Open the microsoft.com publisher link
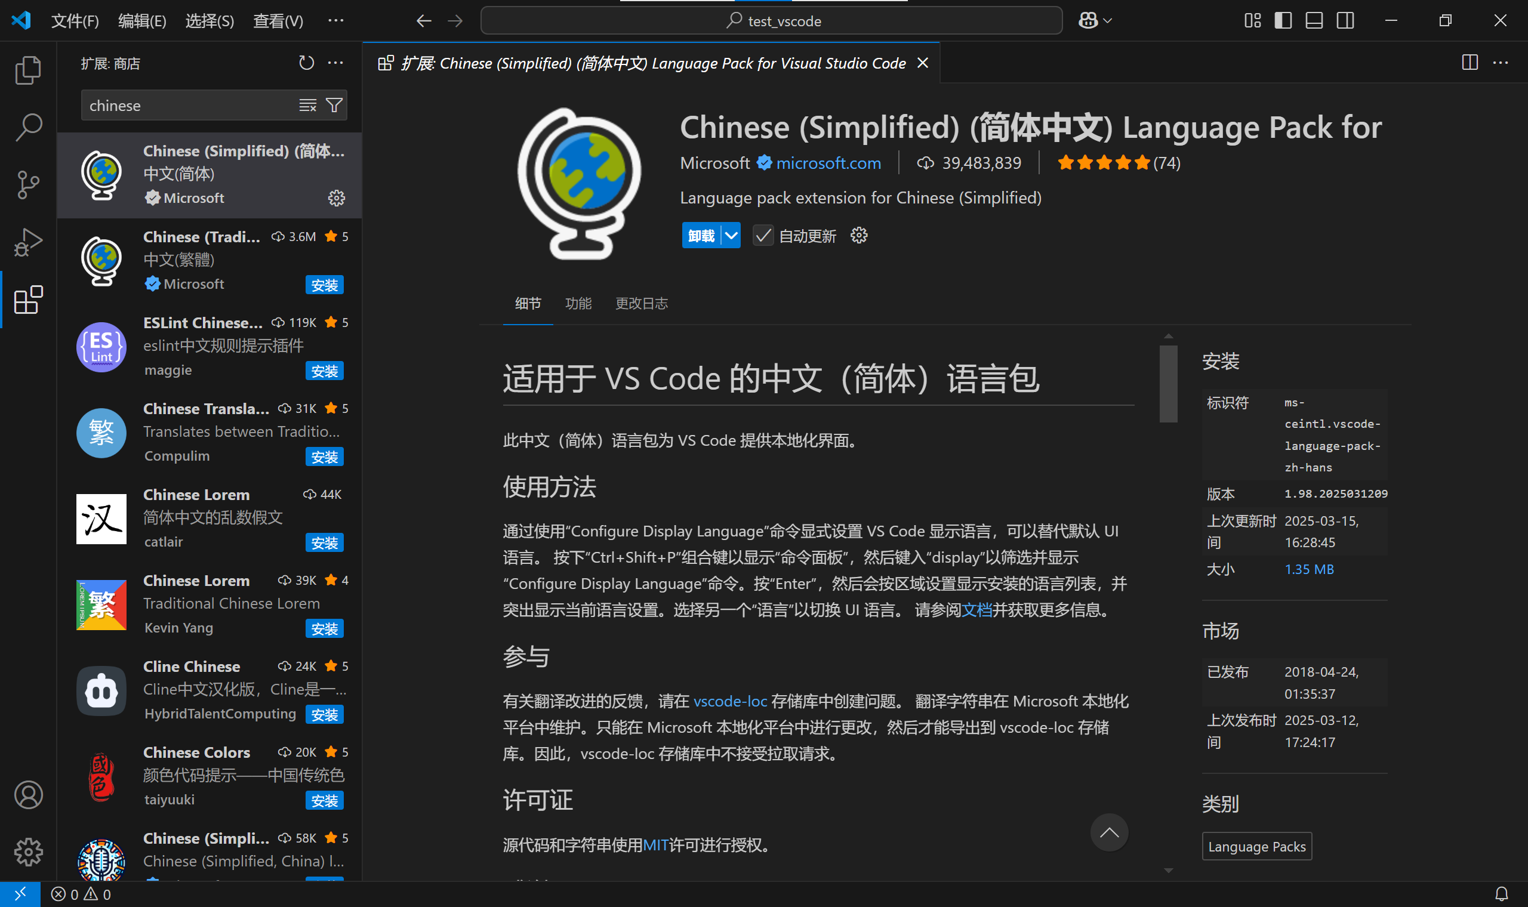 [828, 162]
